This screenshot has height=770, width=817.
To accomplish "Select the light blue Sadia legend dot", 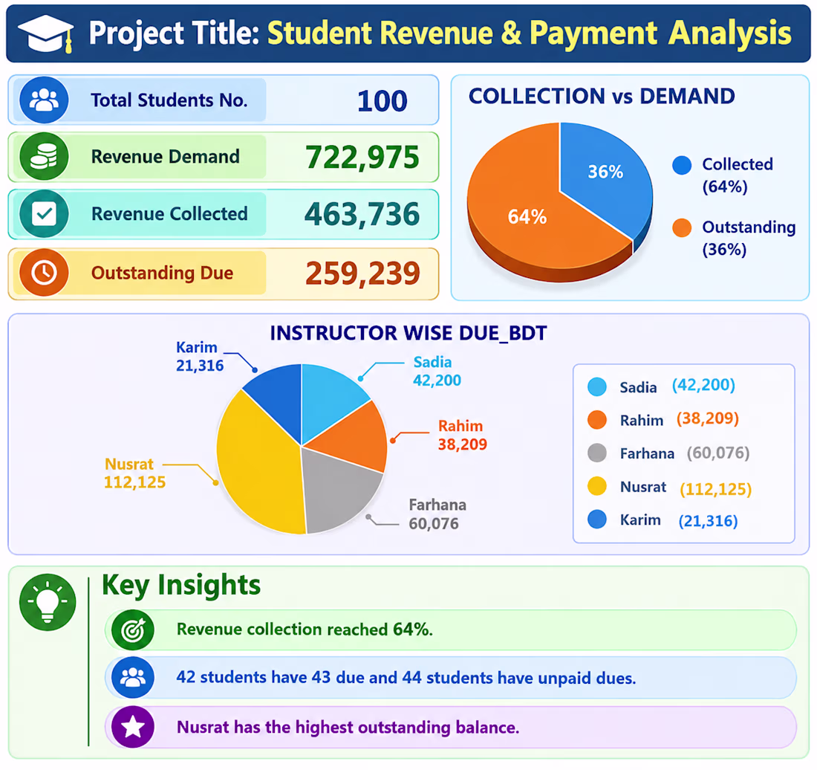I will click(597, 386).
